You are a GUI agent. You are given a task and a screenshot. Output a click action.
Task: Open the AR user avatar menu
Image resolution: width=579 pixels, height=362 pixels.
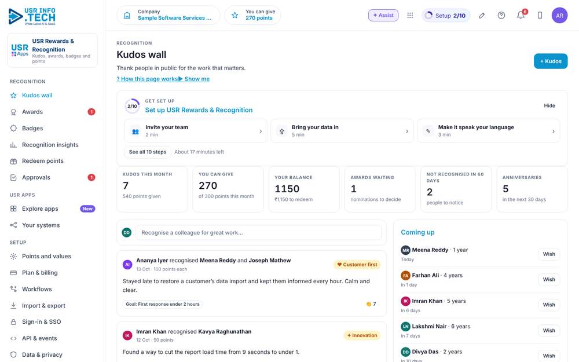tap(559, 15)
